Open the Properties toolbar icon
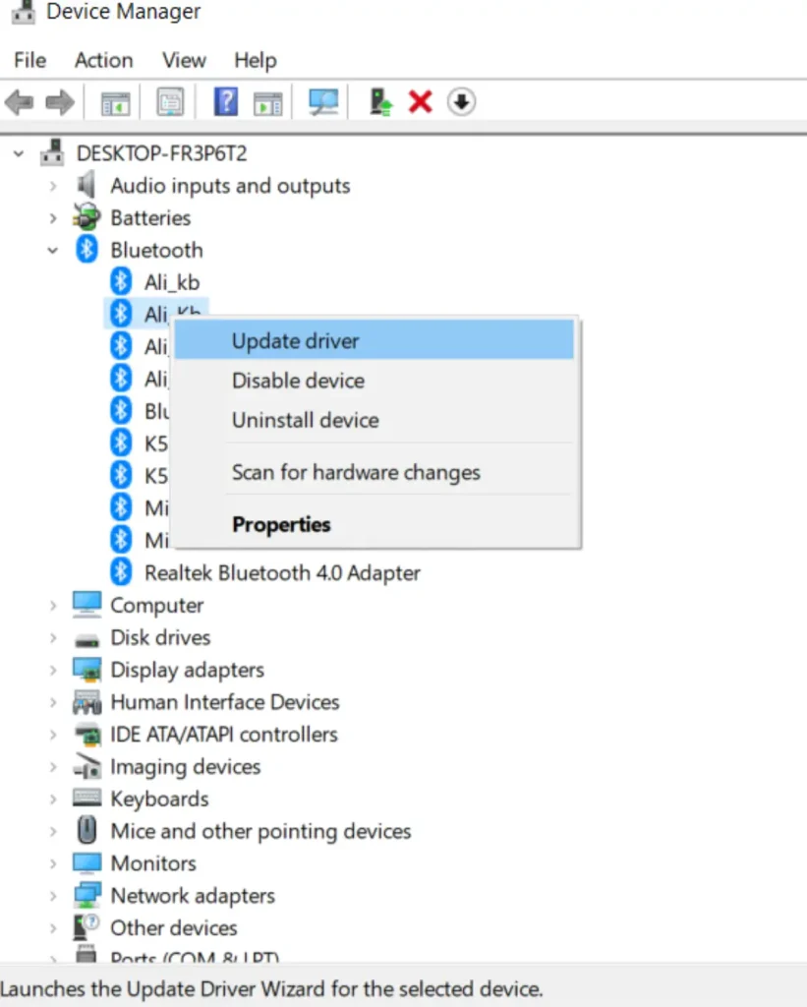807x1007 pixels. 170,101
